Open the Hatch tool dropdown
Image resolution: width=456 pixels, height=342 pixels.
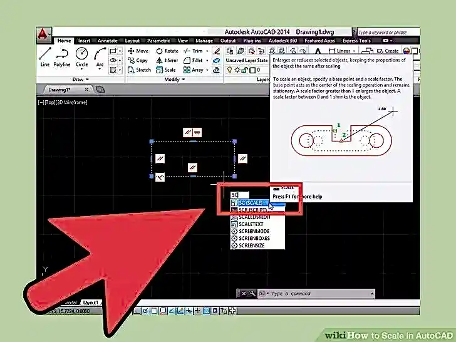(120, 70)
